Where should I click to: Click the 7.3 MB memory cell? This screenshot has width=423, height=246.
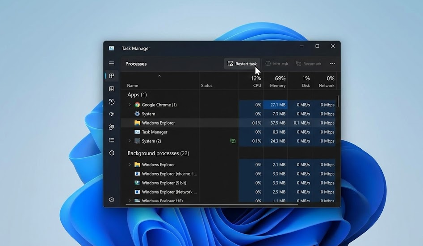pyautogui.click(x=276, y=114)
